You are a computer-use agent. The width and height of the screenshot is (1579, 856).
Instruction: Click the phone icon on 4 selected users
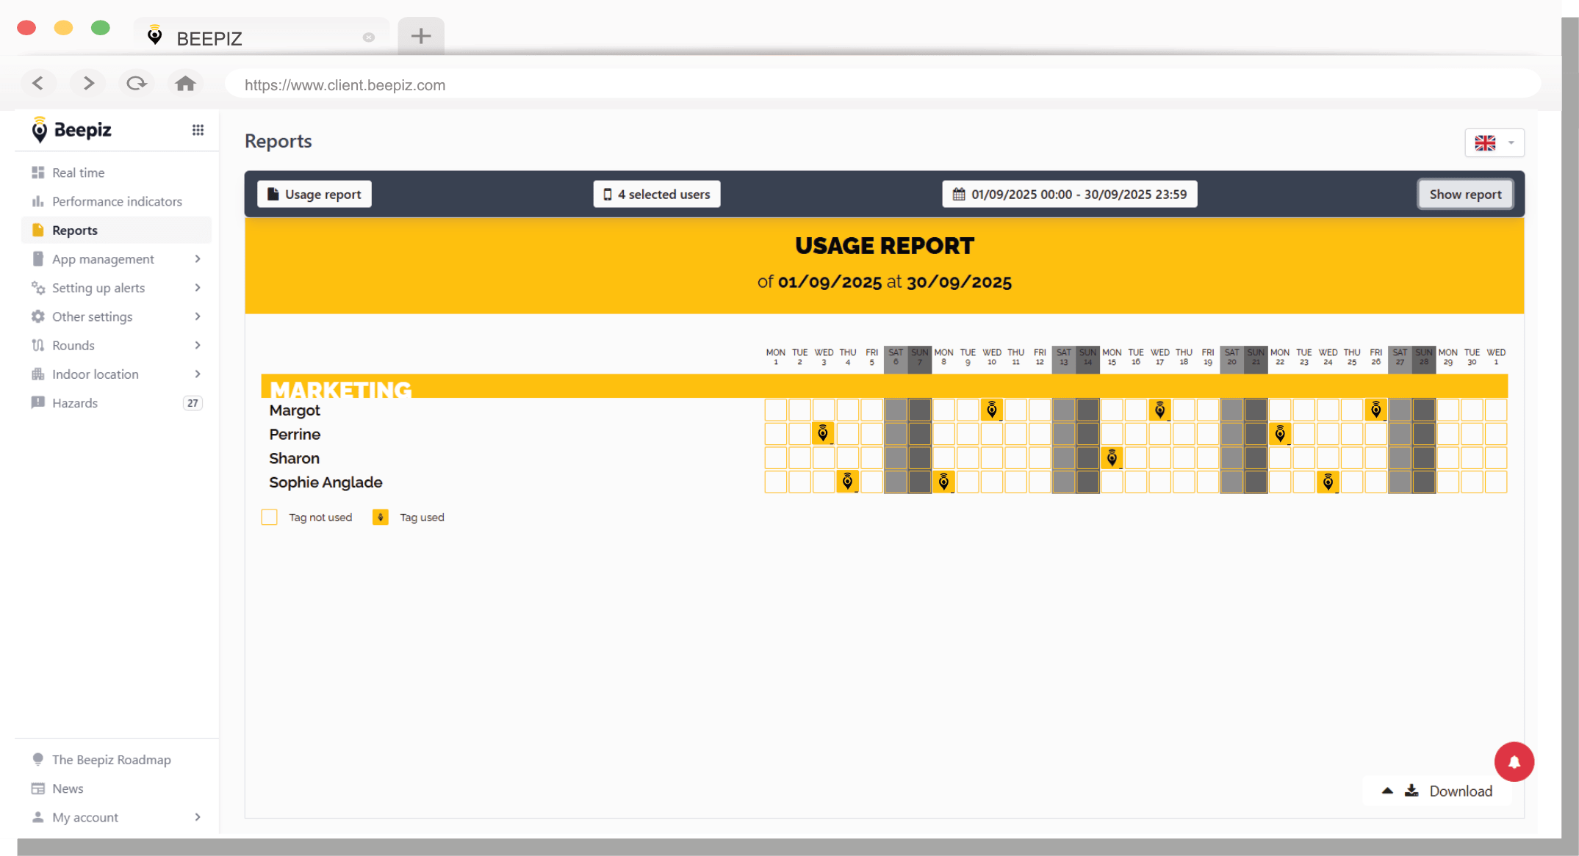tap(606, 194)
